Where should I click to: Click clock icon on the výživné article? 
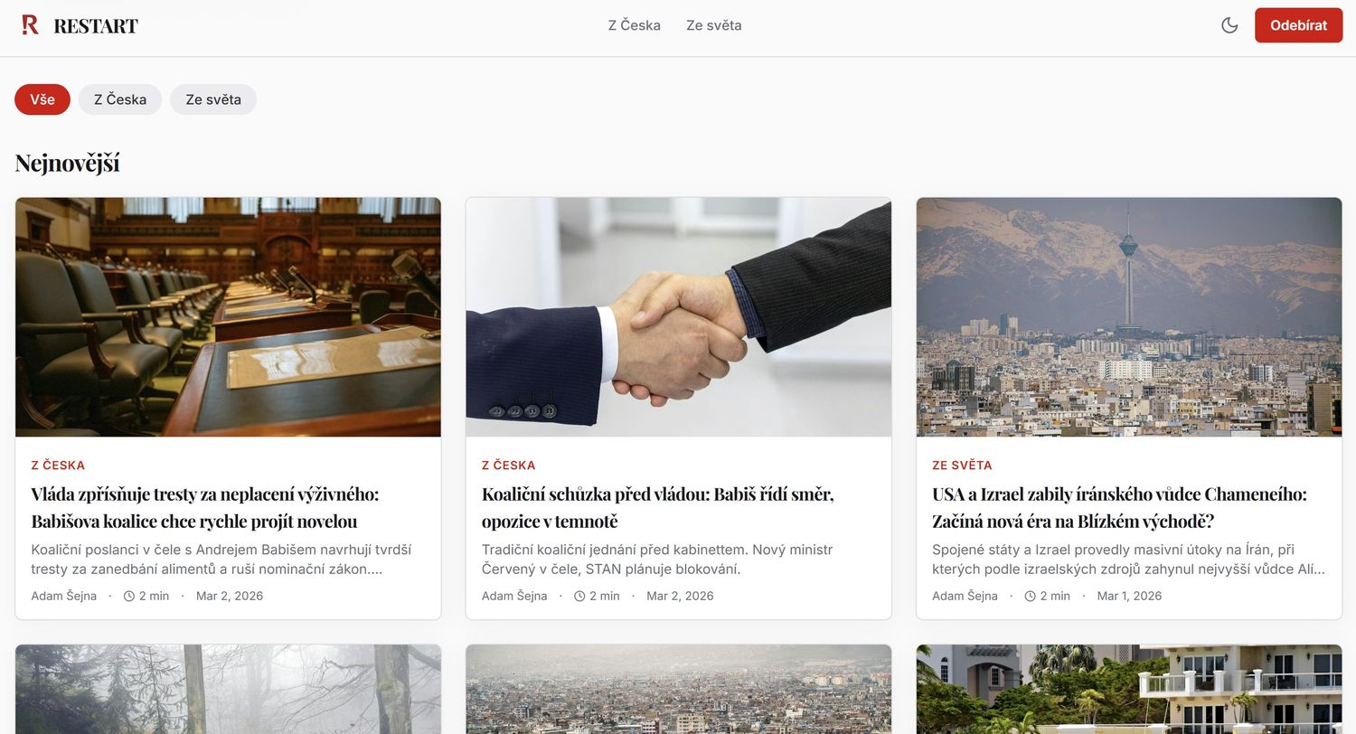click(x=129, y=597)
